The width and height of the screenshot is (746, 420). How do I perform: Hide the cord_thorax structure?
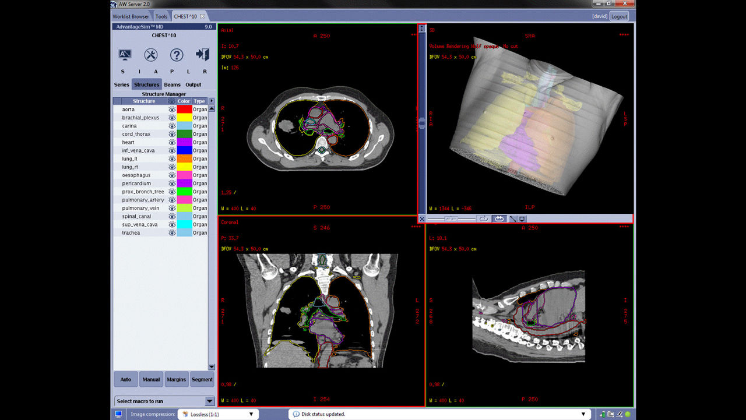[172, 134]
